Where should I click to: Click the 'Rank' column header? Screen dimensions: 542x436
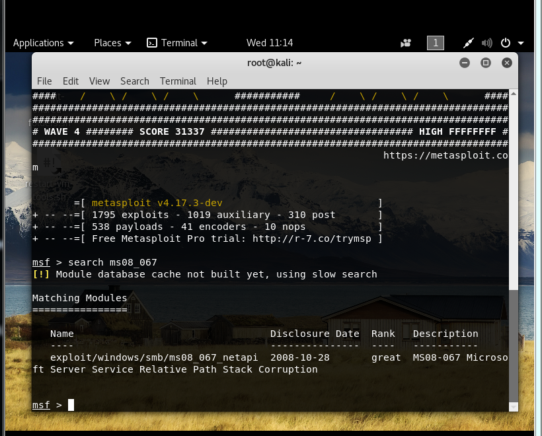point(383,334)
